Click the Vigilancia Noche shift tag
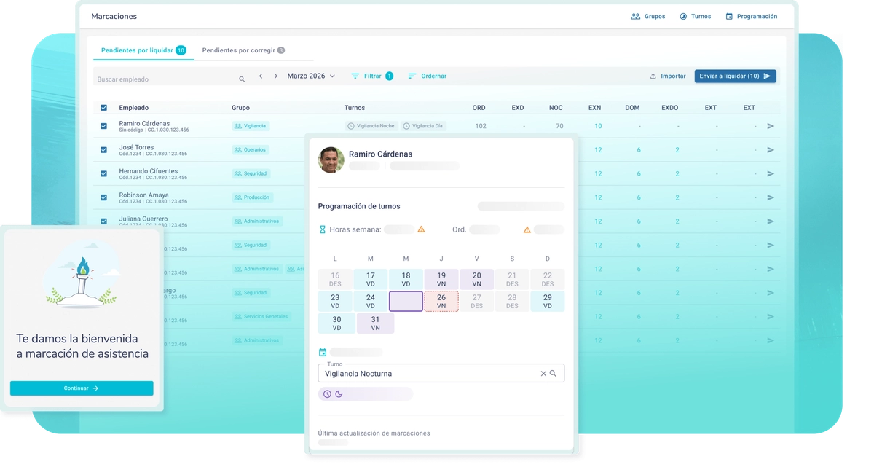Screen dimensions: 874x467 (x=371, y=126)
